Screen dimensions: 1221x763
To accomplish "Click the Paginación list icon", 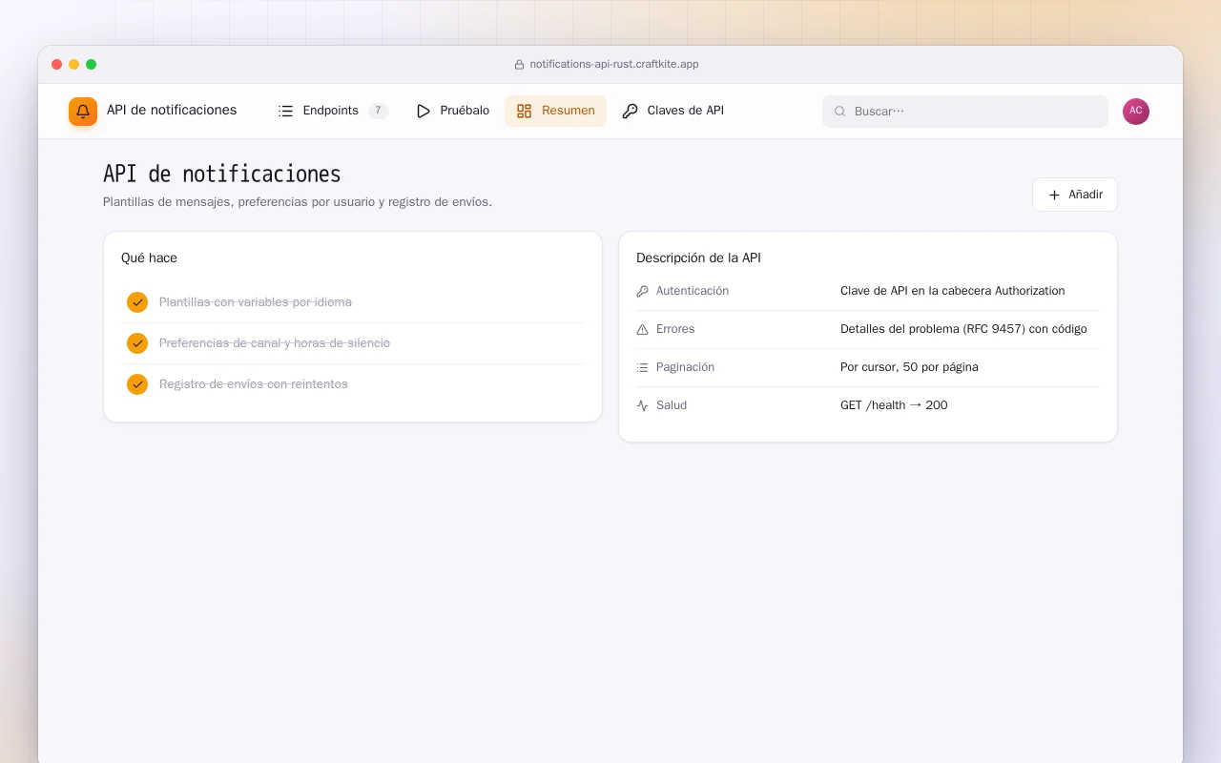I will (642, 367).
